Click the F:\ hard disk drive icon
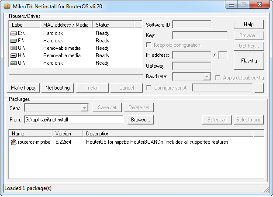The image size is (273, 197). 14,41
